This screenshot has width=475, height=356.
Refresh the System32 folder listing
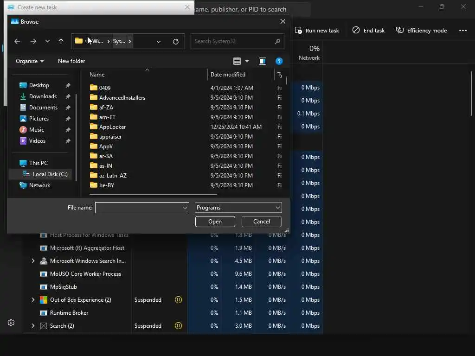point(176,41)
